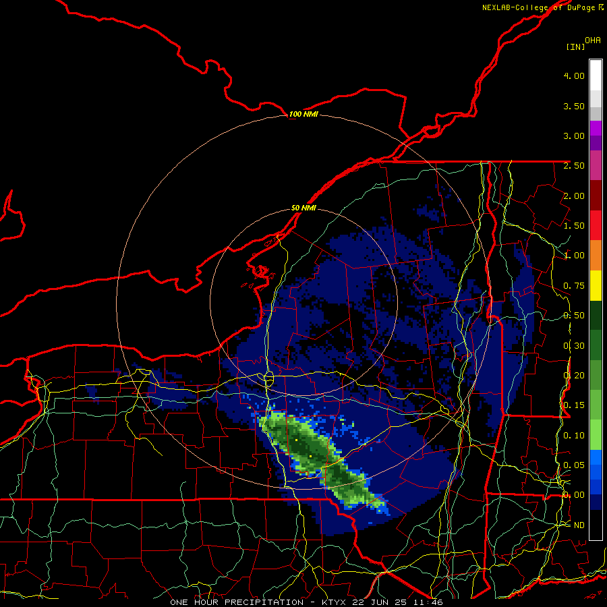
Task: Click the NEXLAB-College of DuPage credit text
Action: [539, 7]
